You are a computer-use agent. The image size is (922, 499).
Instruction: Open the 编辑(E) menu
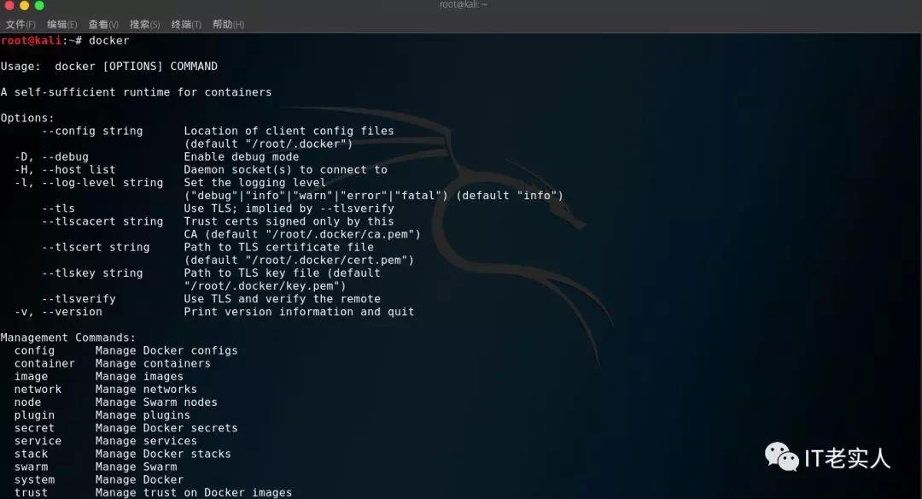coord(61,24)
